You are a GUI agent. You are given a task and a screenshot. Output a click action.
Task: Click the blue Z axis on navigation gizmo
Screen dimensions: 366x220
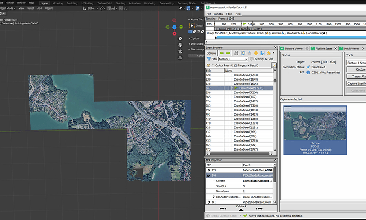tap(175, 27)
